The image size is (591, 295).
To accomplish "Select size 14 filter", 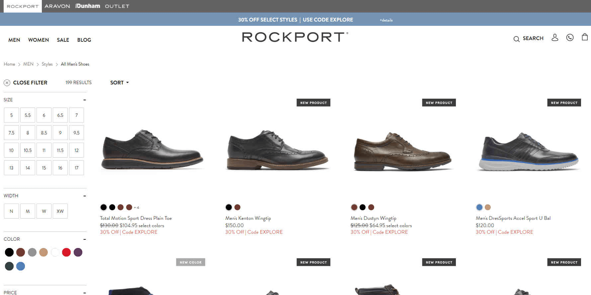I will pos(28,168).
